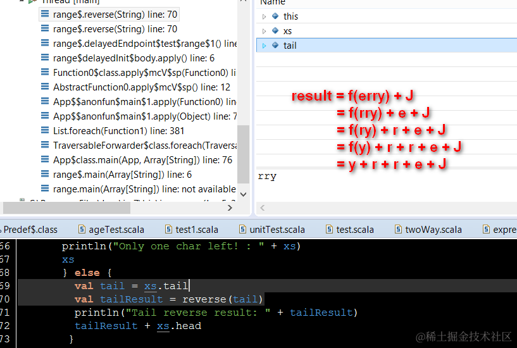Screen dimensions: 517x348
Task: Click println on line 66
Action: [x=84, y=246]
